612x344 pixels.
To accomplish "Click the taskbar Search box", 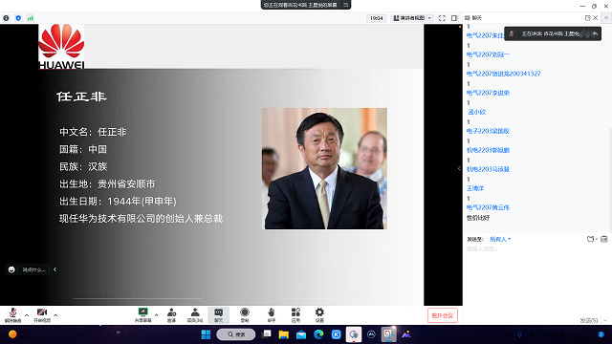I will tap(236, 334).
